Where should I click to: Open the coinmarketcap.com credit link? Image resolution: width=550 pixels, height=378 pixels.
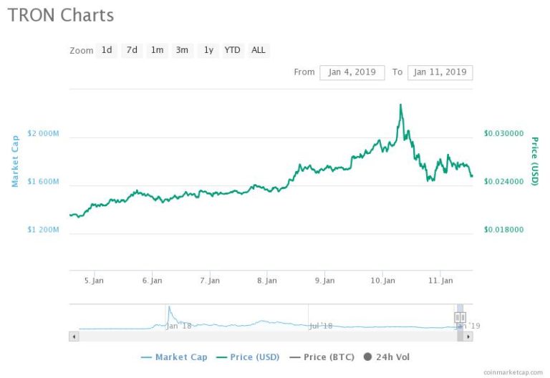[513, 372]
